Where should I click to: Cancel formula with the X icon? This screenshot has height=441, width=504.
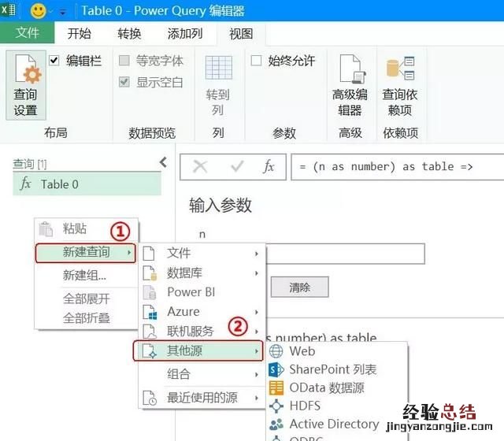coord(200,166)
